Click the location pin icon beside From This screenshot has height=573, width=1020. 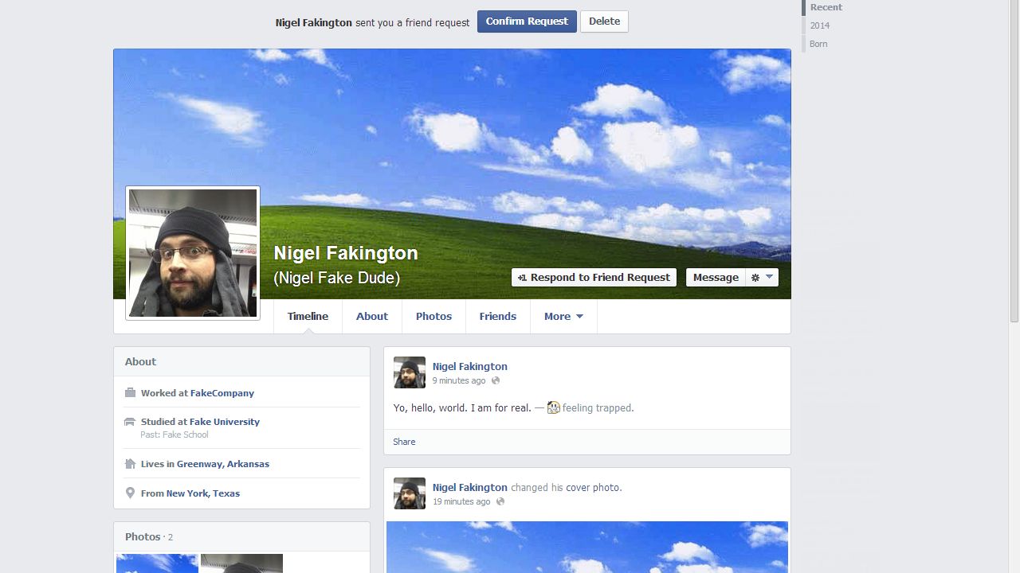131,493
